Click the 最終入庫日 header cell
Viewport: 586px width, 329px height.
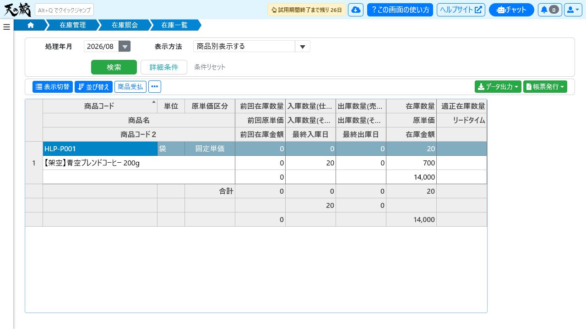[310, 134]
